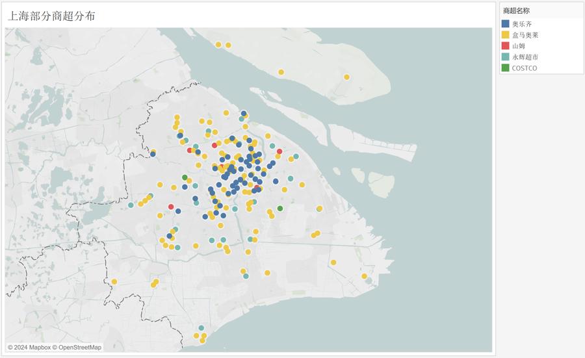Click the 永辉超市 legend label text

click(x=525, y=57)
